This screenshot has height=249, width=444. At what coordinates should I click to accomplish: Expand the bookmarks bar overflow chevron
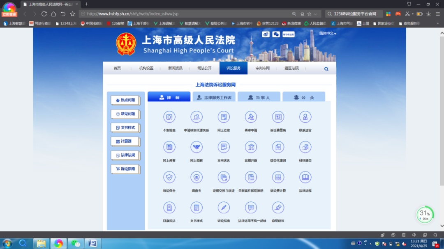pos(437,23)
